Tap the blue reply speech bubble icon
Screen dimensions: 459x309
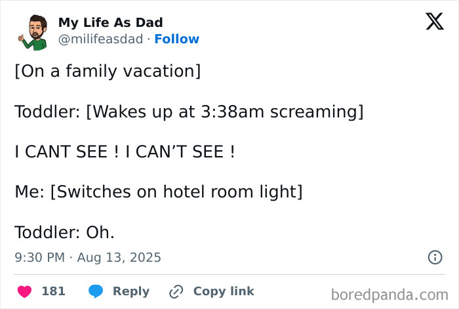pos(96,291)
